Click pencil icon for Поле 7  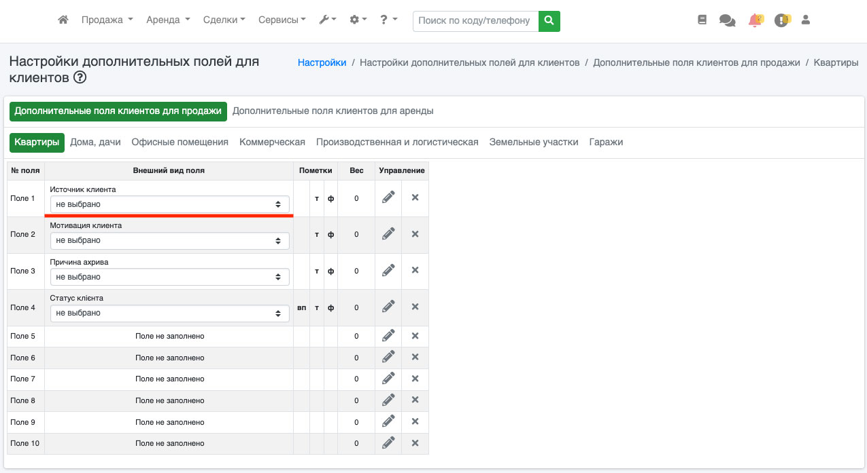388,379
